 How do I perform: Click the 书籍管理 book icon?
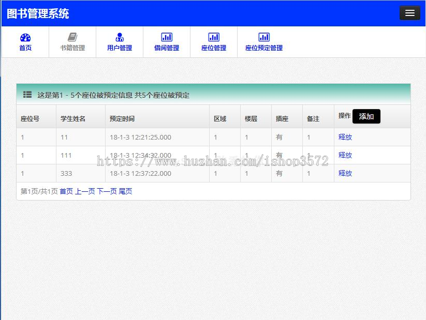click(x=72, y=37)
